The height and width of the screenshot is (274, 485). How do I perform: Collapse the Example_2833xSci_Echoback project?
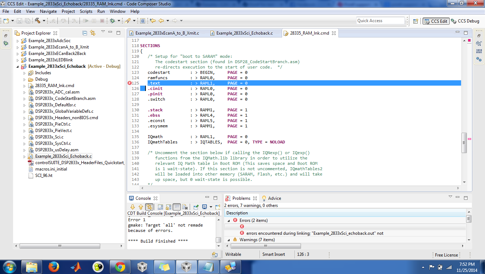[17, 66]
